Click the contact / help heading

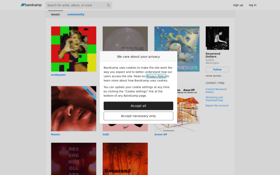coord(215,83)
